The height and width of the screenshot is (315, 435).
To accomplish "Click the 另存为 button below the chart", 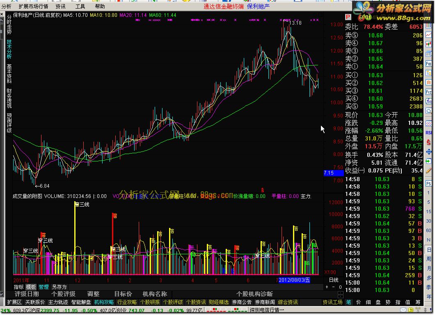I will click(x=60, y=287).
